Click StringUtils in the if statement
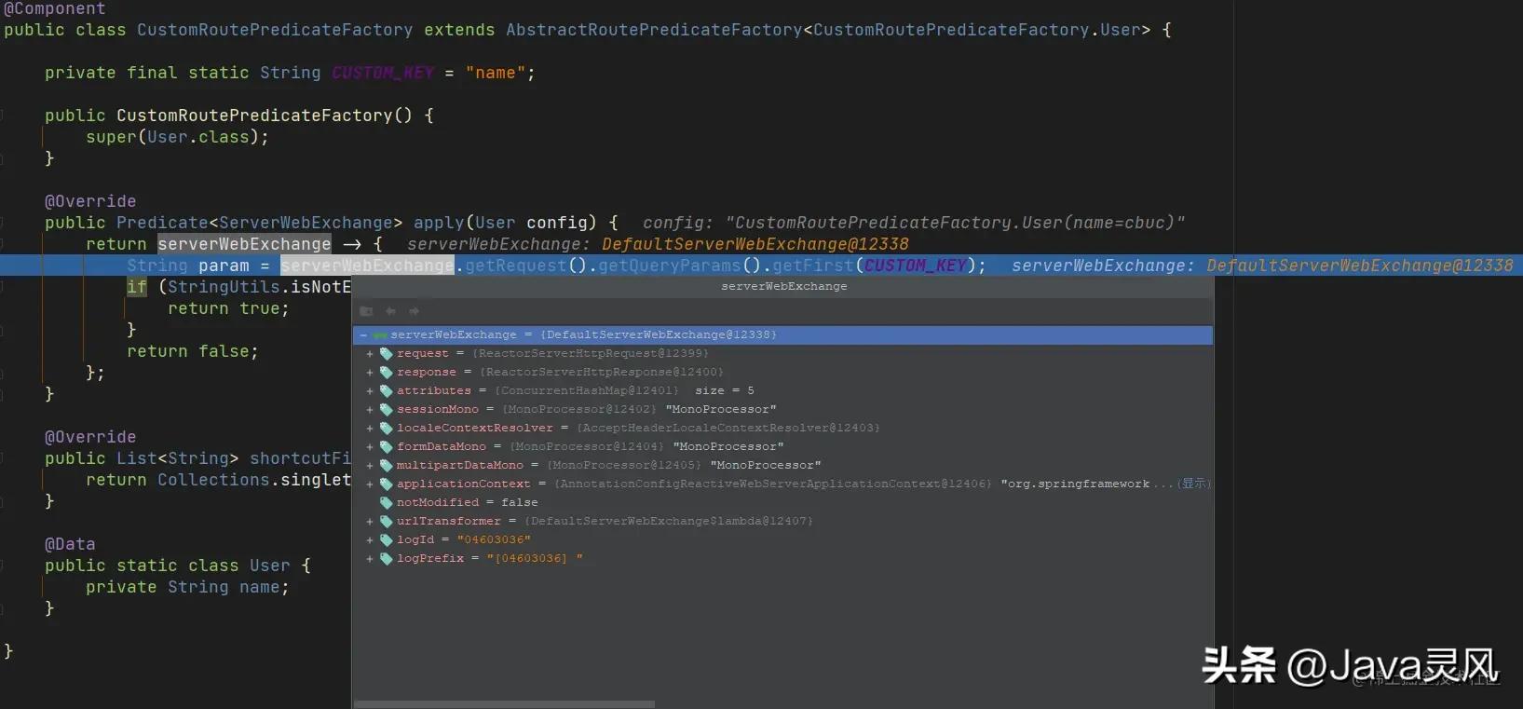Screen dimensions: 1523x709 pos(224,287)
